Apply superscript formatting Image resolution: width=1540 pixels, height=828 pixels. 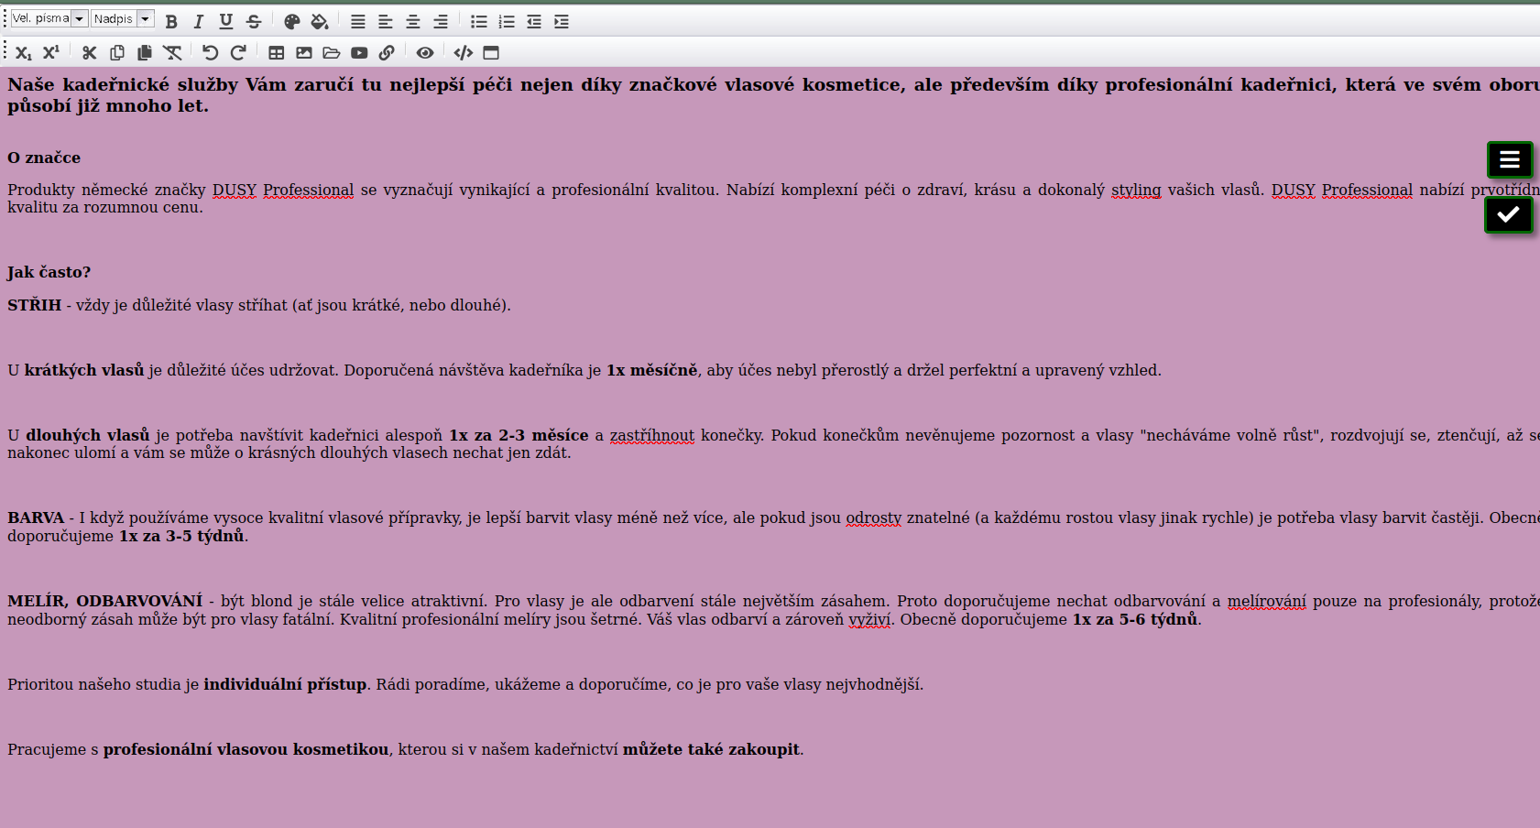pos(51,52)
